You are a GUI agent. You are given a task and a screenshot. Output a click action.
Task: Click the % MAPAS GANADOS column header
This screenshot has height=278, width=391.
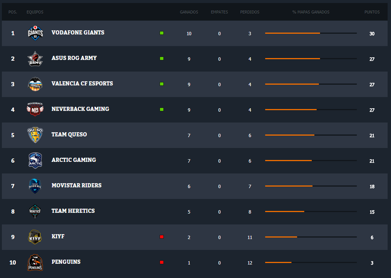point(311,12)
